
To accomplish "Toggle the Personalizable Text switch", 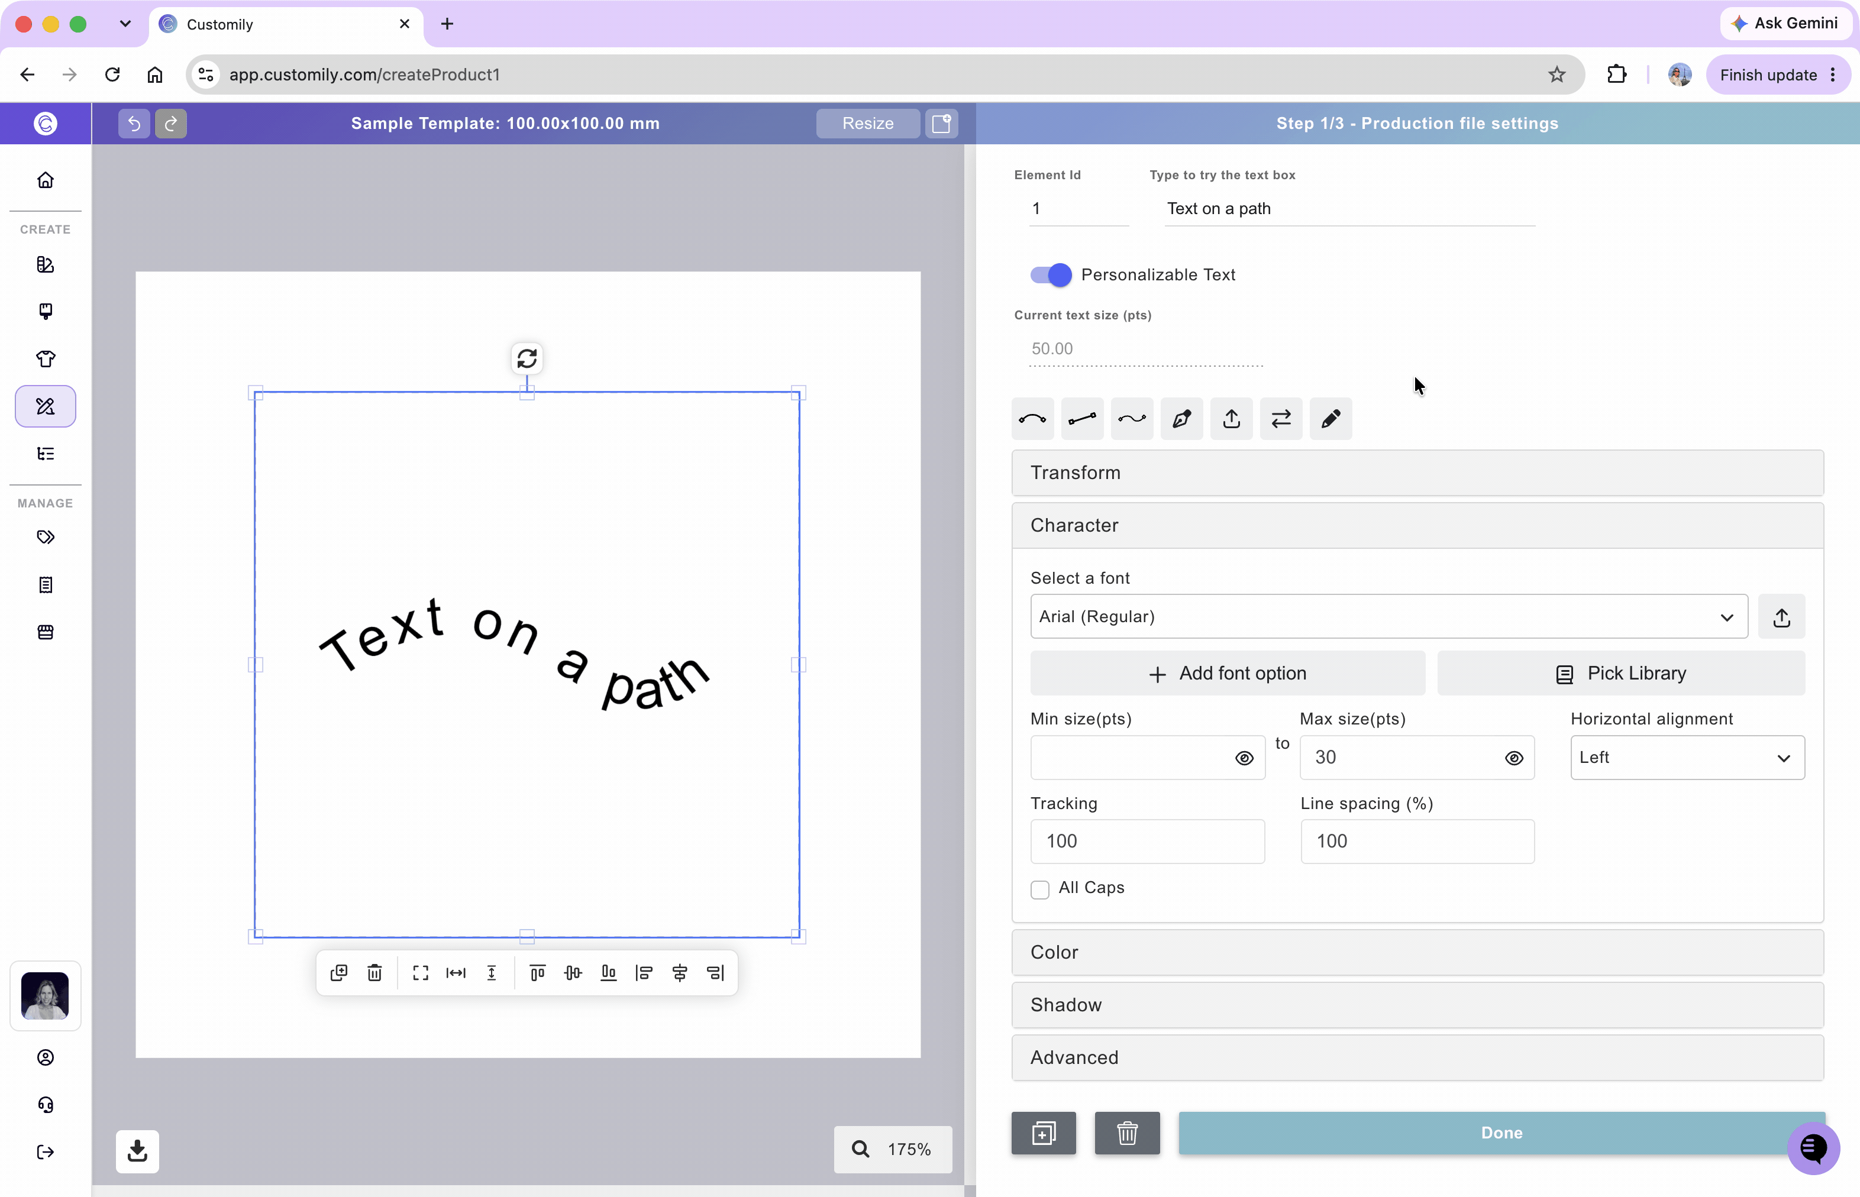I will (1051, 274).
